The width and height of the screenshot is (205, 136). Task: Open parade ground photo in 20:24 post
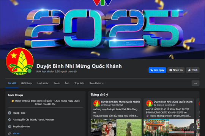pyautogui.click(x=181, y=128)
